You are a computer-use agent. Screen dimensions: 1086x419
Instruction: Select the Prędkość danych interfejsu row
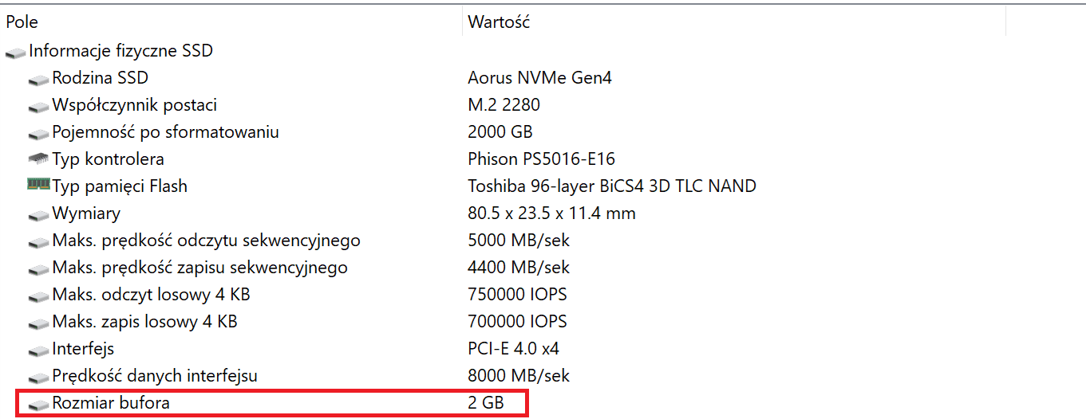coord(155,376)
